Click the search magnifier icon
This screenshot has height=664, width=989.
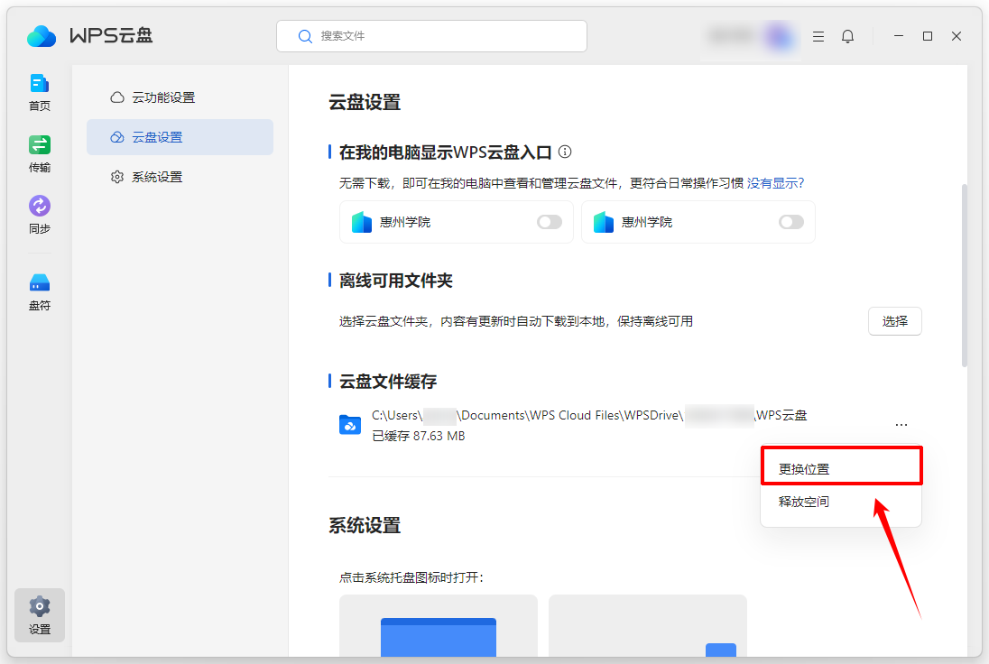tap(305, 36)
